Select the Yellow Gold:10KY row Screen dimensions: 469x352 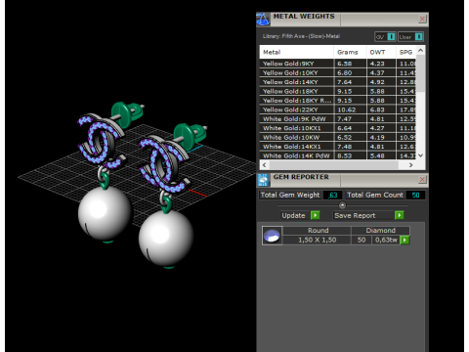pyautogui.click(x=338, y=72)
